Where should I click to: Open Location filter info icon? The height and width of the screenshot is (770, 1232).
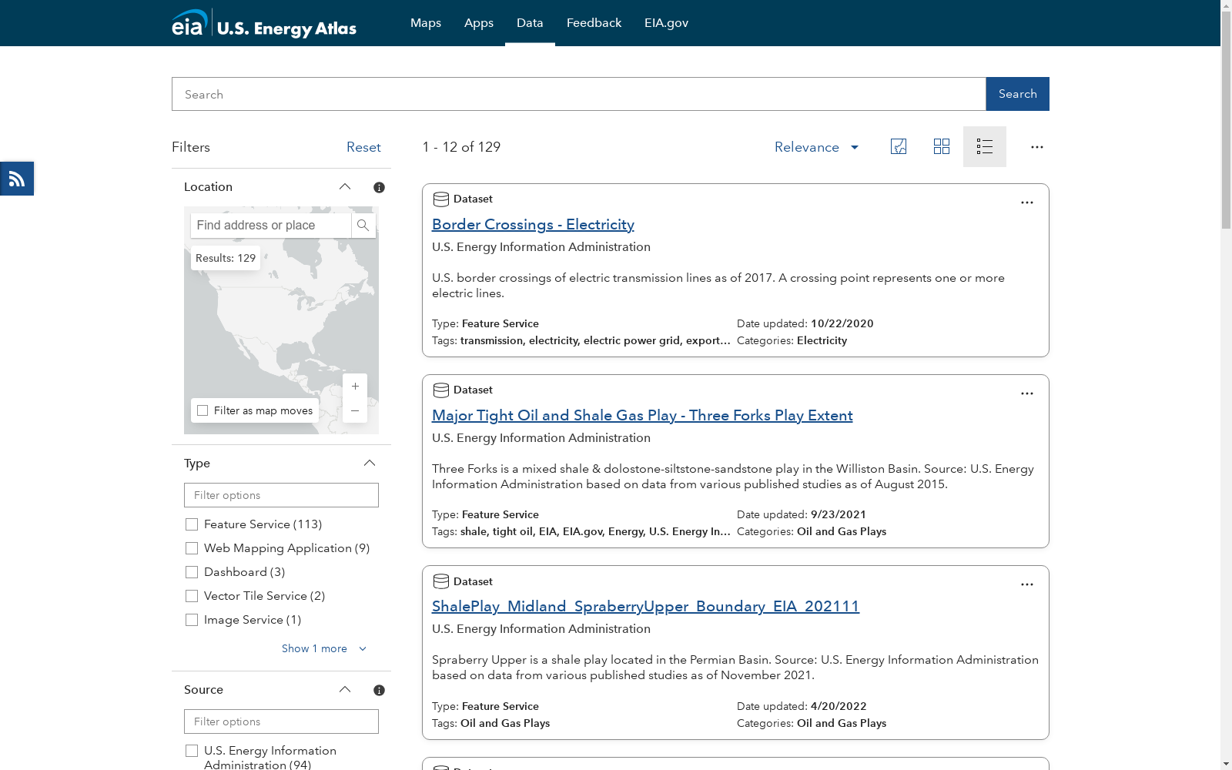click(x=379, y=187)
